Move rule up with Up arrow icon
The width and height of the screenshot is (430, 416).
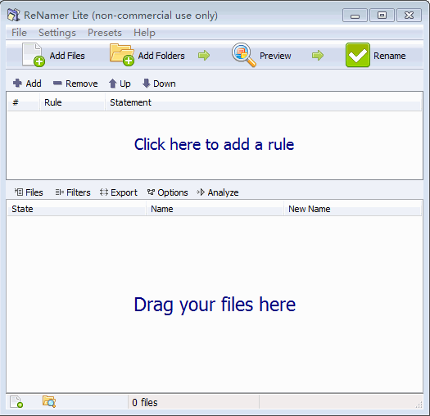tap(113, 84)
